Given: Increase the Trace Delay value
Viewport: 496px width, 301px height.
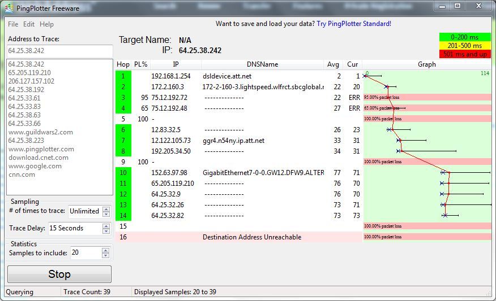Looking at the screenshot, I should point(106,226).
